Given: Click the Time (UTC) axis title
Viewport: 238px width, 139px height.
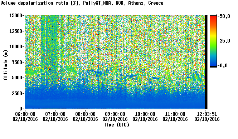Looking at the screenshot, I should (x=116, y=125).
